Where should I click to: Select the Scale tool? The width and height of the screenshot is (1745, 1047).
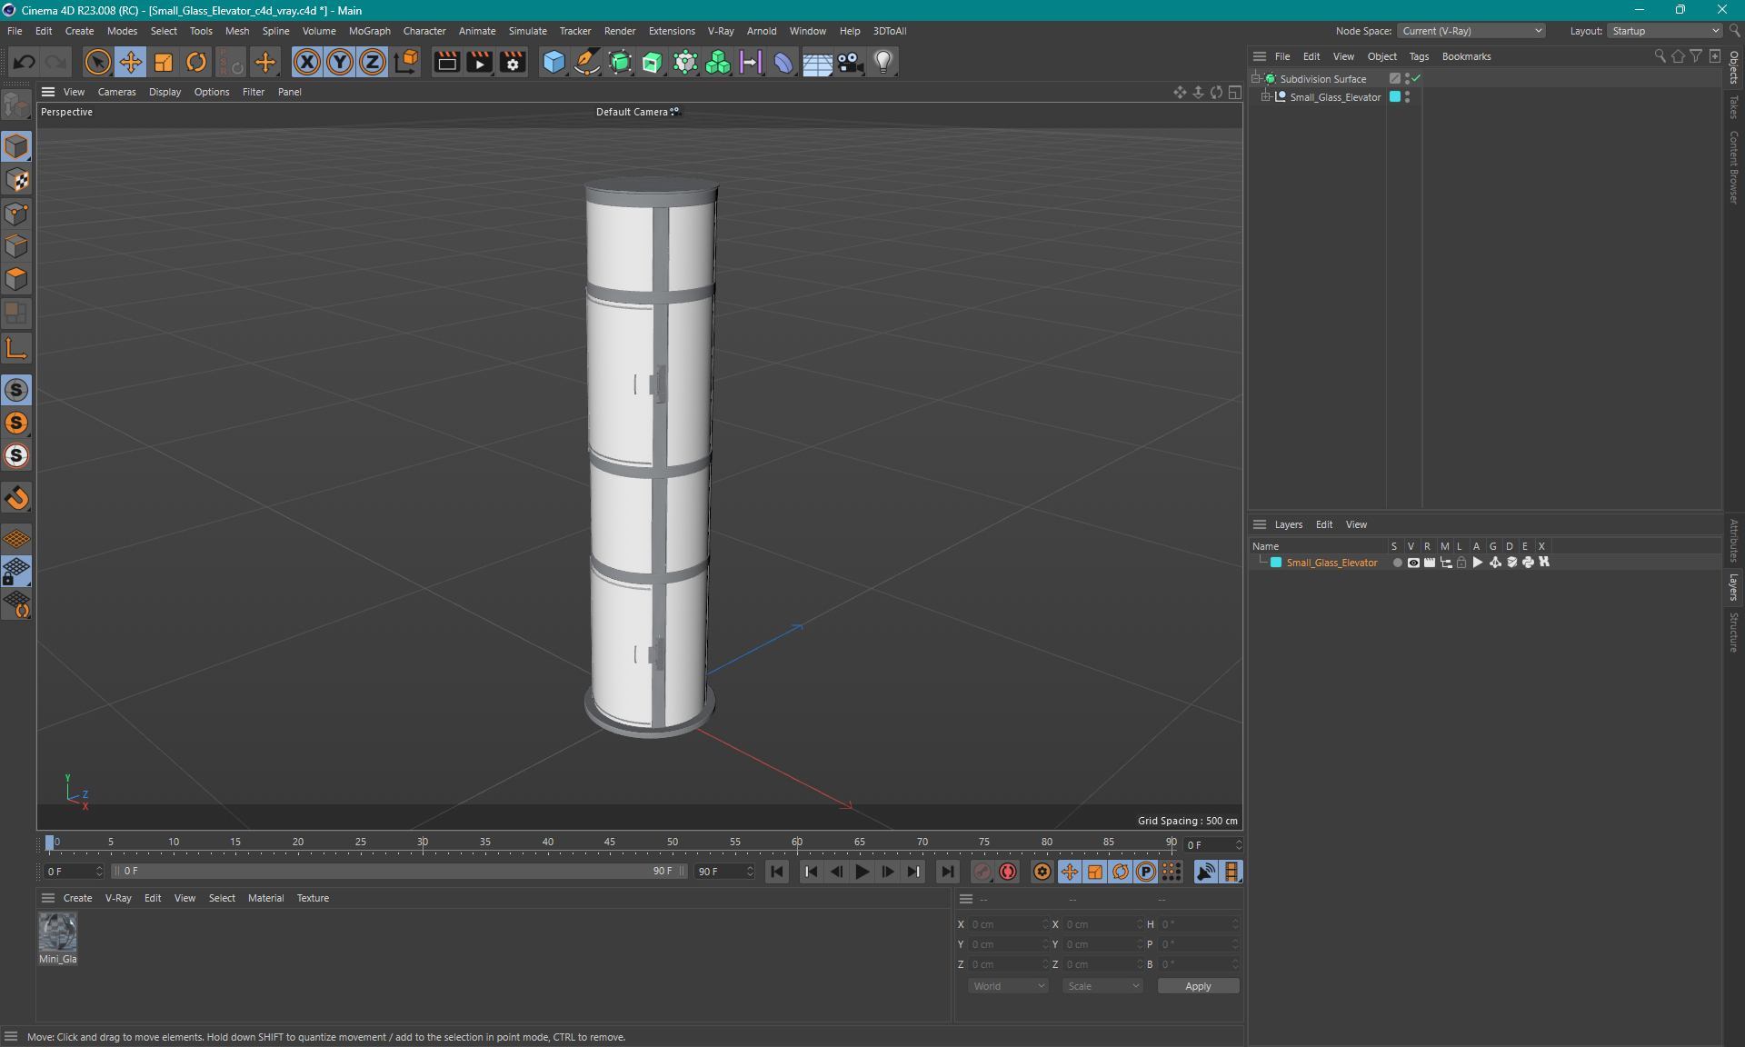[164, 62]
